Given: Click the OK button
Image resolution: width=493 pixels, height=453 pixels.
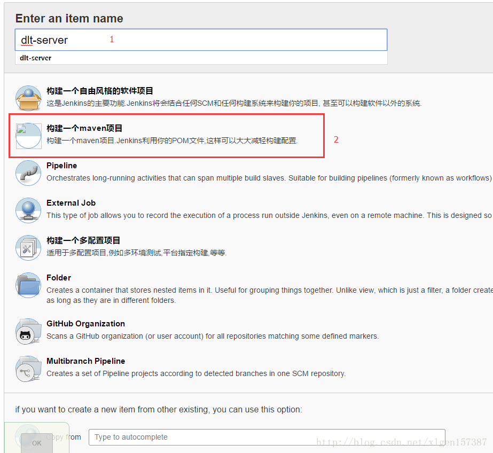Looking at the screenshot, I should tap(36, 443).
